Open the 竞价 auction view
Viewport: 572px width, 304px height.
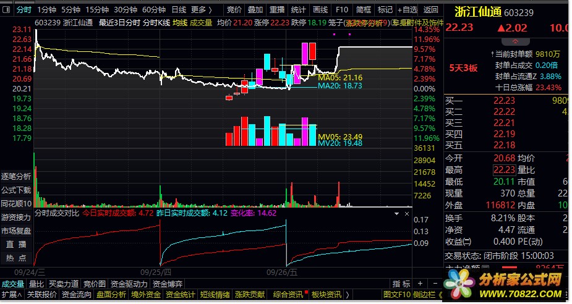click(234, 10)
